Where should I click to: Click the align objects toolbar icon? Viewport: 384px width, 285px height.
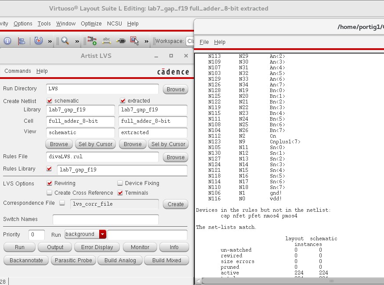[22, 41]
